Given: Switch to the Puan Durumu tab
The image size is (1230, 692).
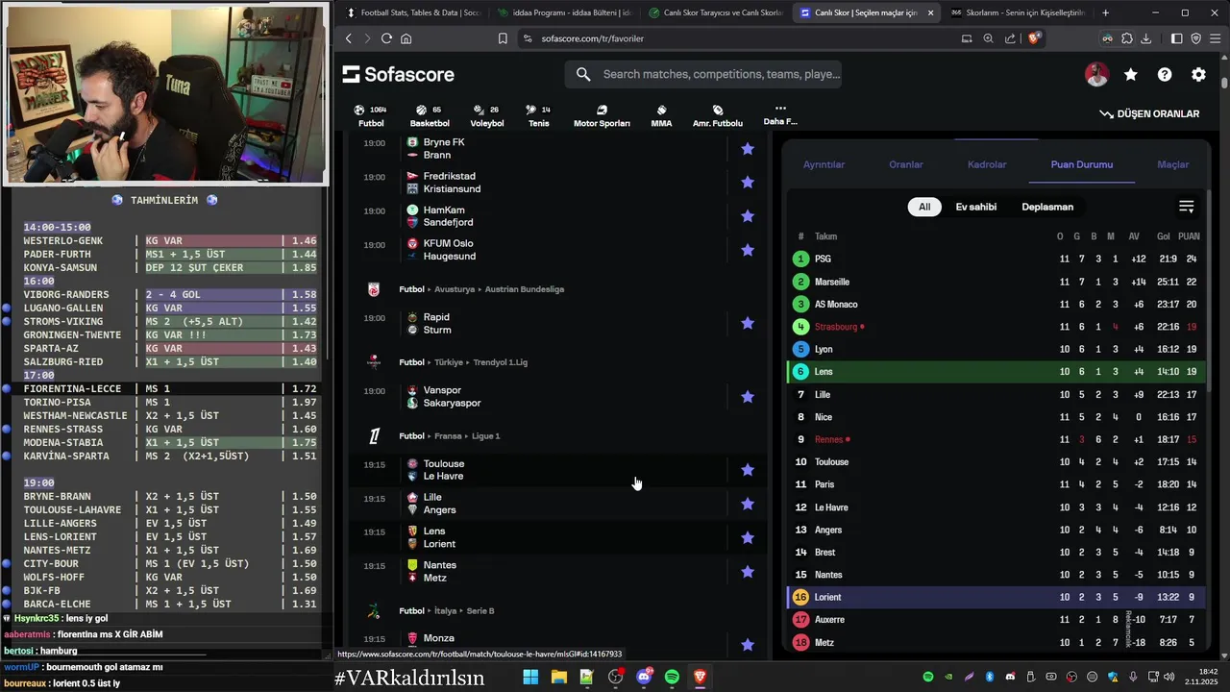Looking at the screenshot, I should (x=1081, y=164).
